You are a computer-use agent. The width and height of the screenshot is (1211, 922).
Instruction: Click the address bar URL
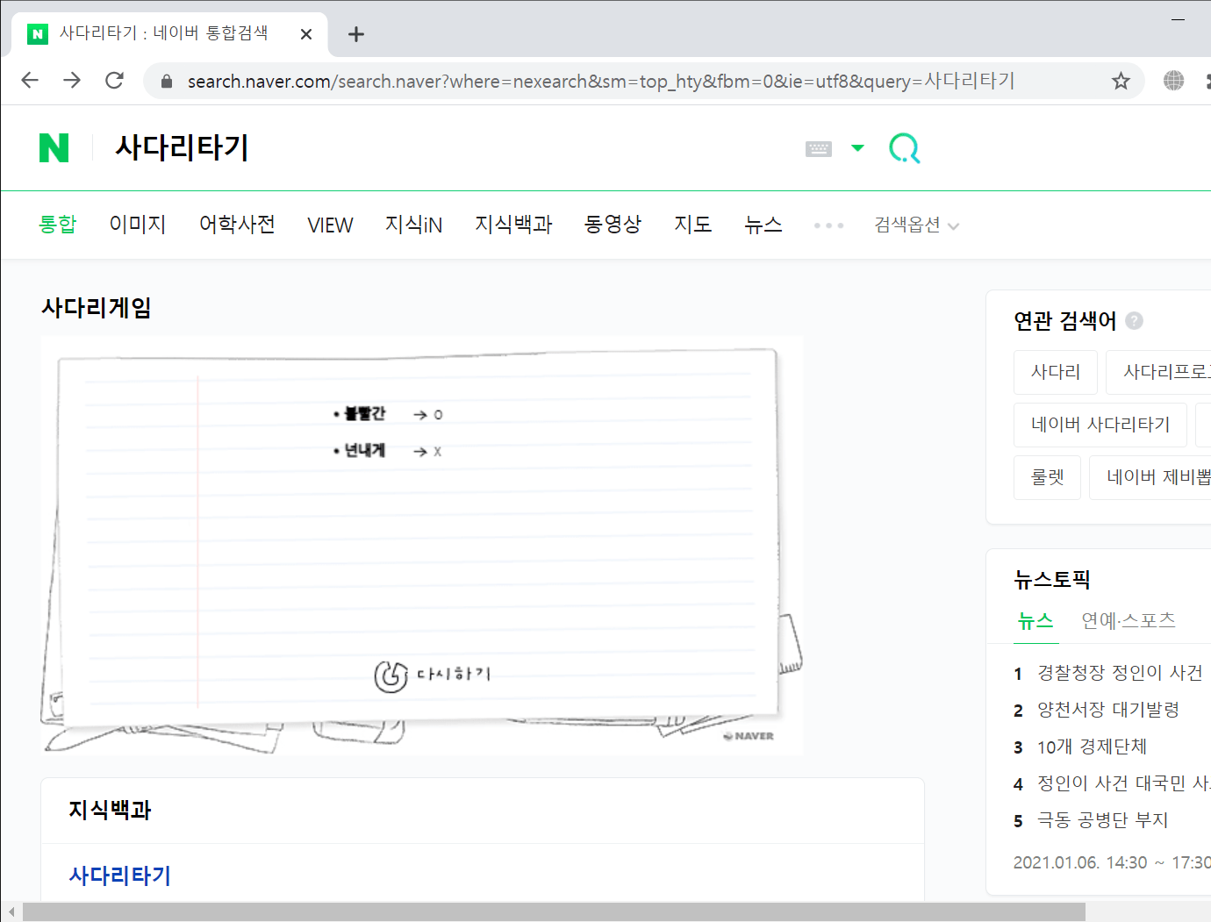click(x=601, y=82)
